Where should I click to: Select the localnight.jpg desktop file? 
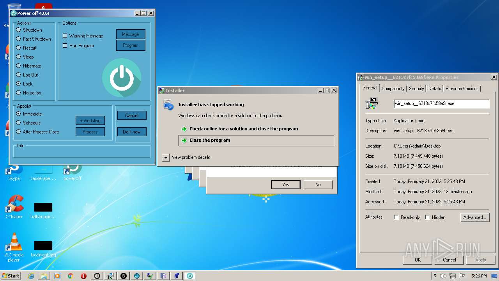tap(43, 249)
